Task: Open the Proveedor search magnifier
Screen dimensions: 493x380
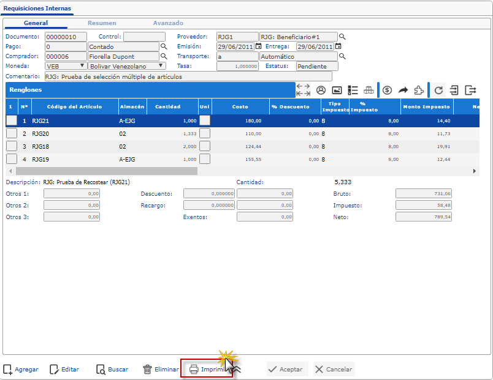Action: [x=343, y=37]
